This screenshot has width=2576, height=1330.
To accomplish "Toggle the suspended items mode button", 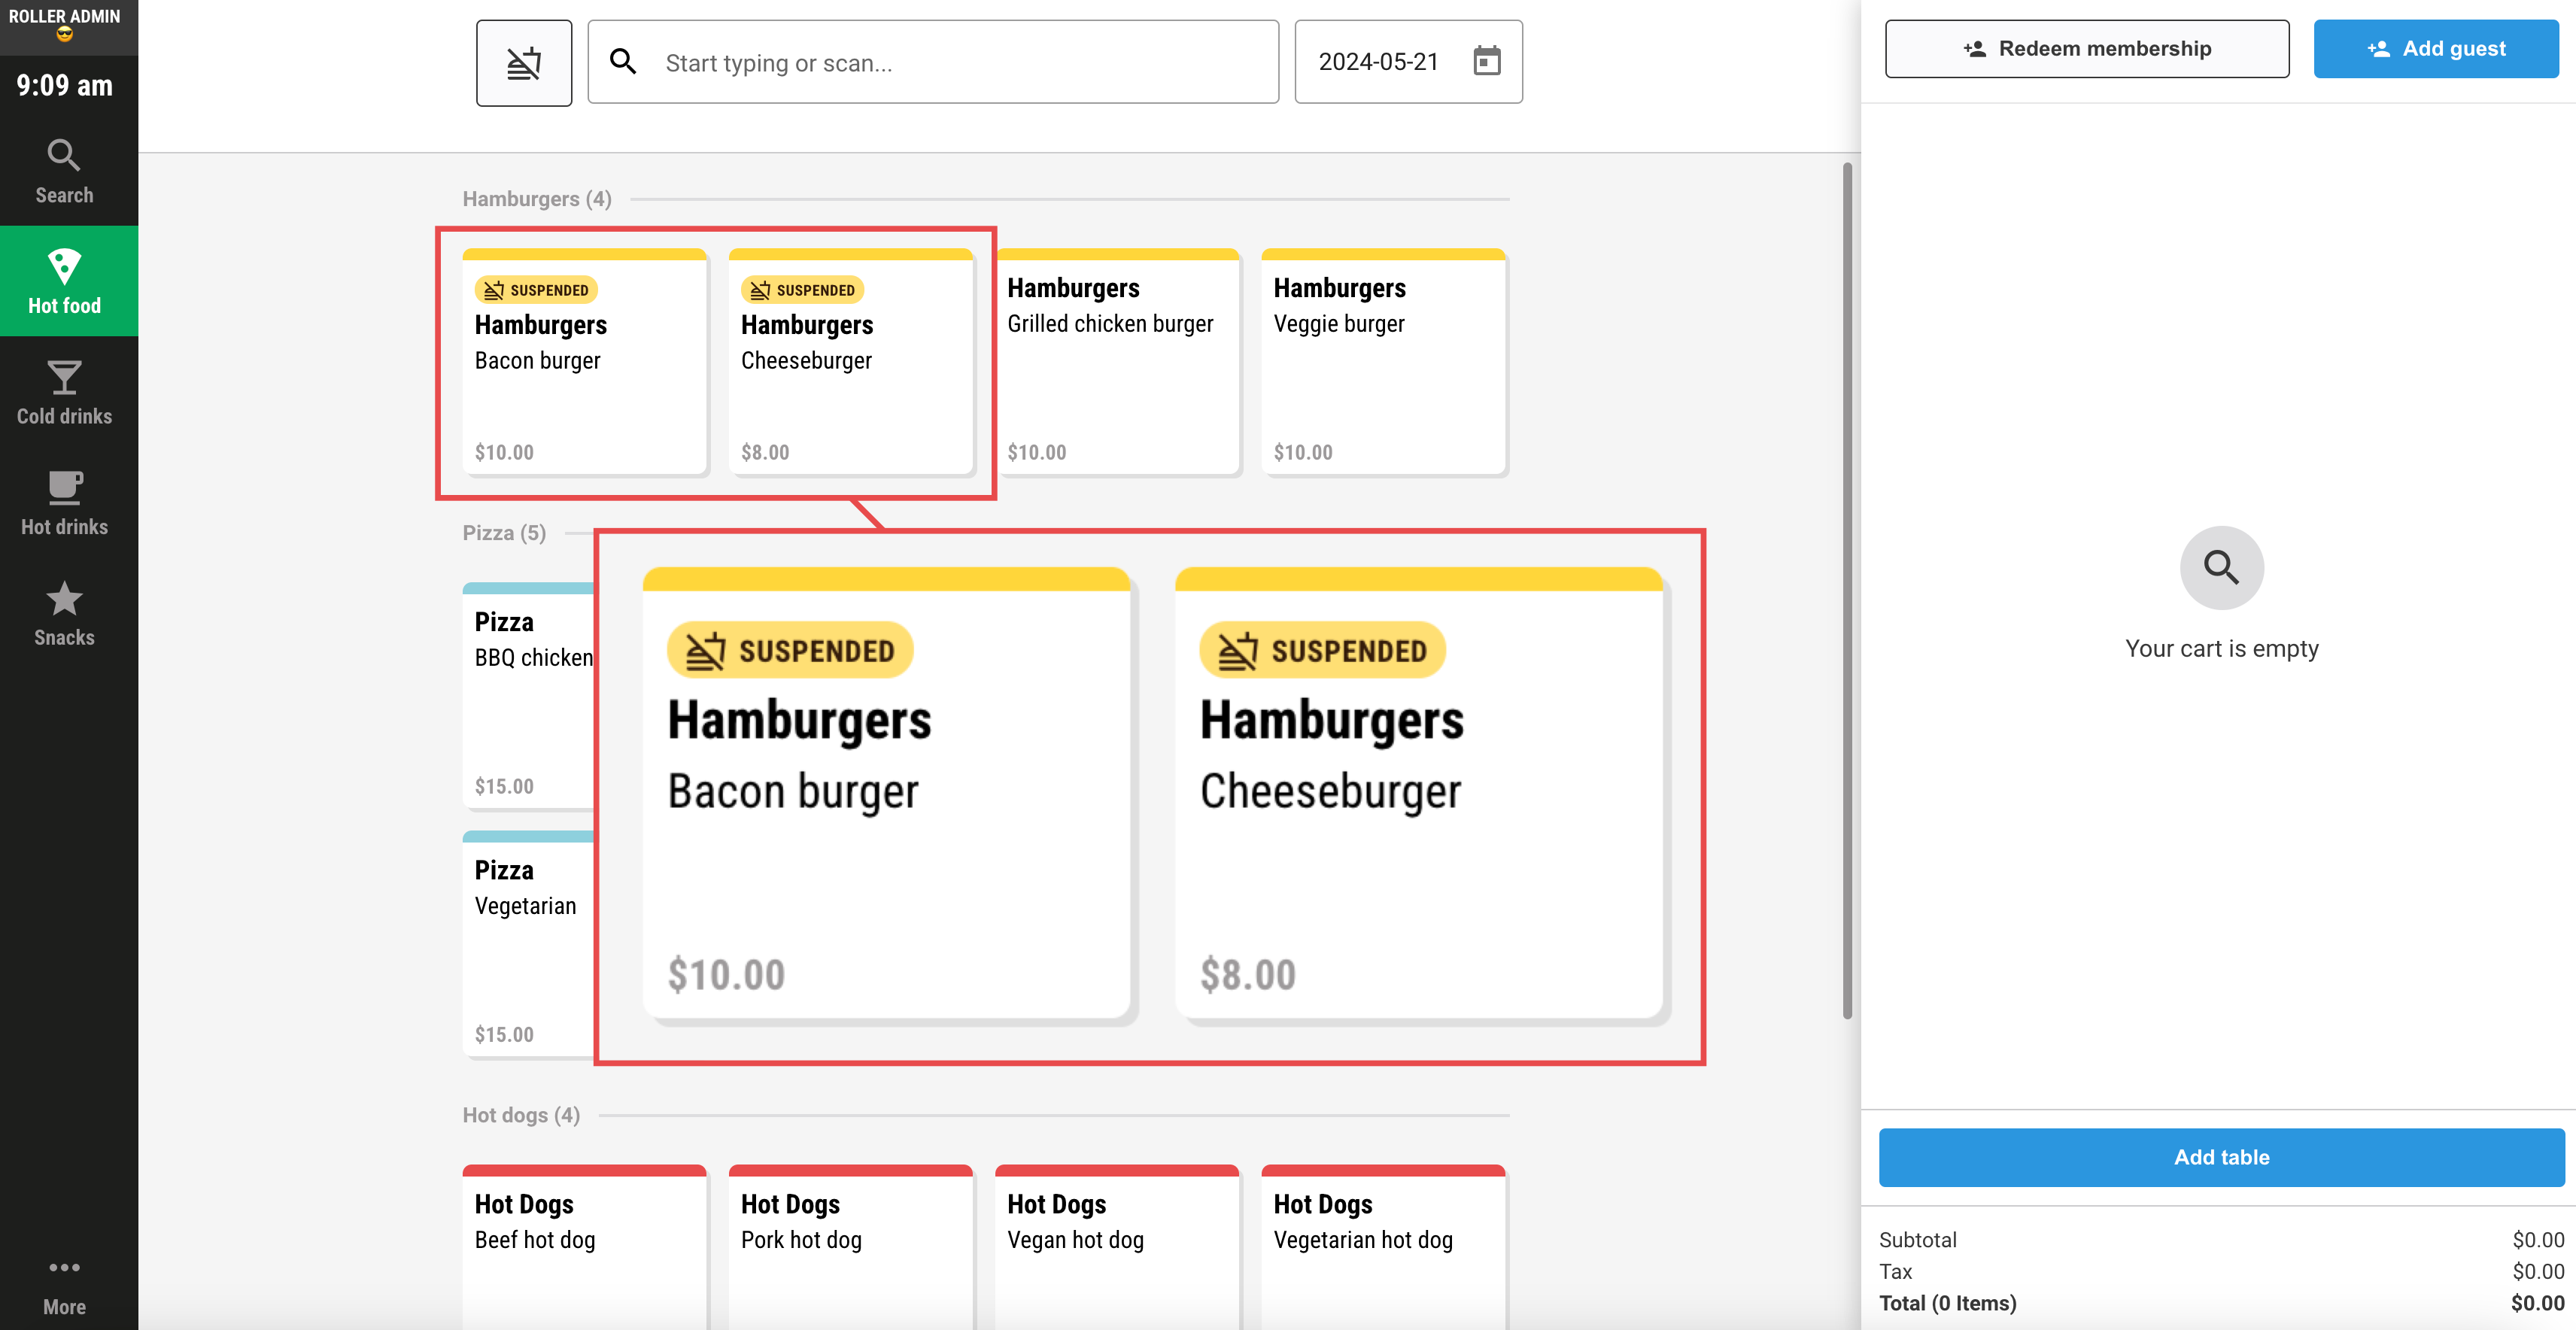I will 523,62.
